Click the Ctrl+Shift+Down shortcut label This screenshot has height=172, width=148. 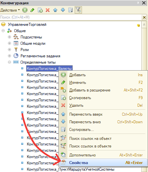pyautogui.click(x=130, y=122)
